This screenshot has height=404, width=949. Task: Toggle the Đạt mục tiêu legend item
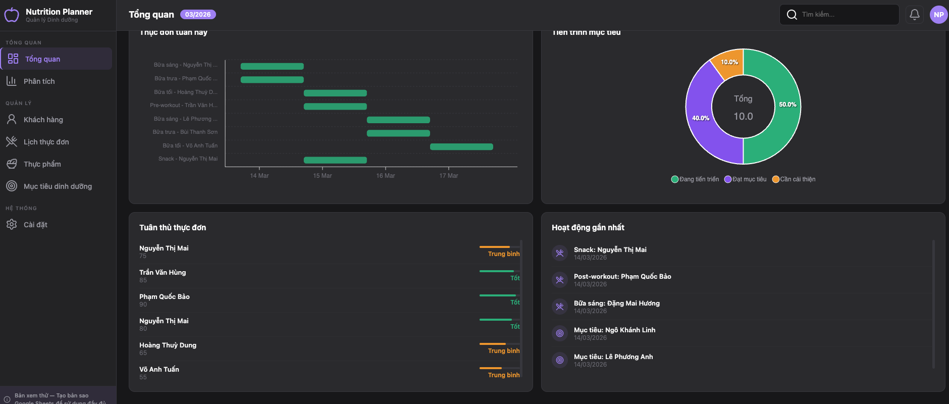click(x=745, y=179)
